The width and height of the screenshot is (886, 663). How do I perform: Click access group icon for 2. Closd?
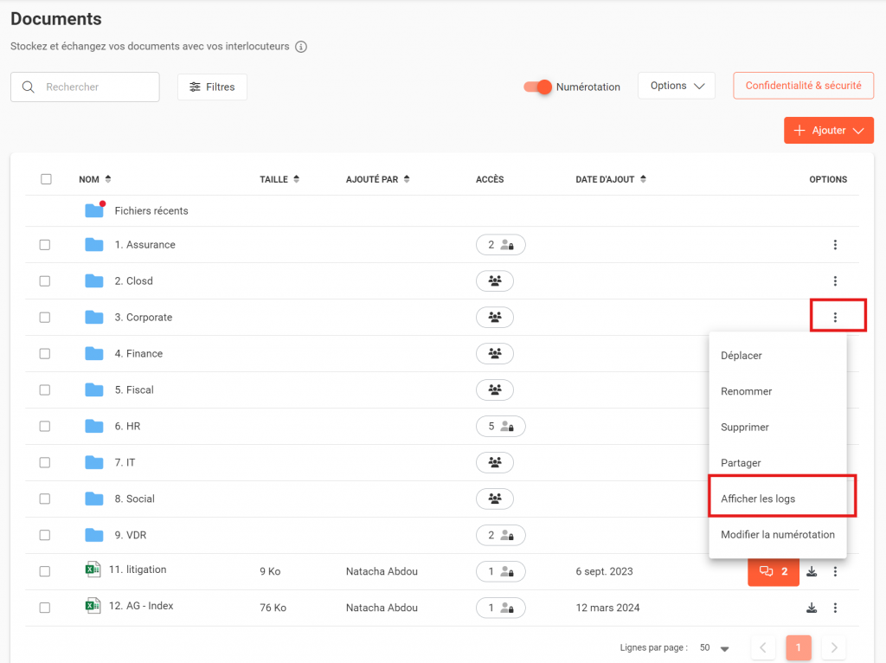tap(495, 281)
